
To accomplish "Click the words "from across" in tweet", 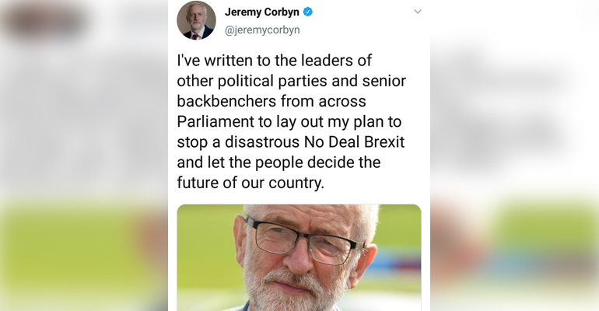I will tap(323, 101).
